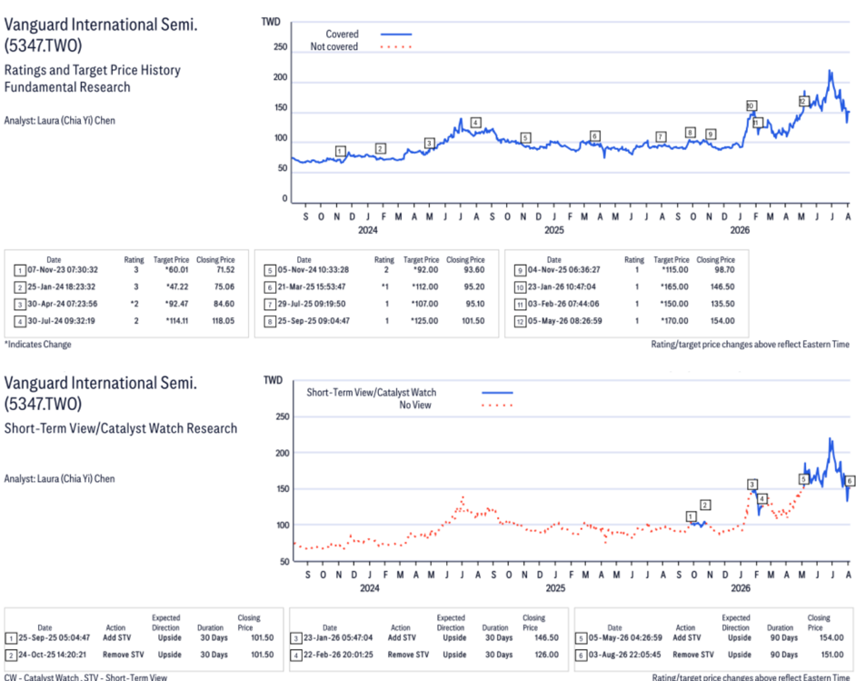Image resolution: width=856 pixels, height=681 pixels.
Task: Select the STV date '25-Sep-25 05:04:47'
Action: pyautogui.click(x=55, y=637)
